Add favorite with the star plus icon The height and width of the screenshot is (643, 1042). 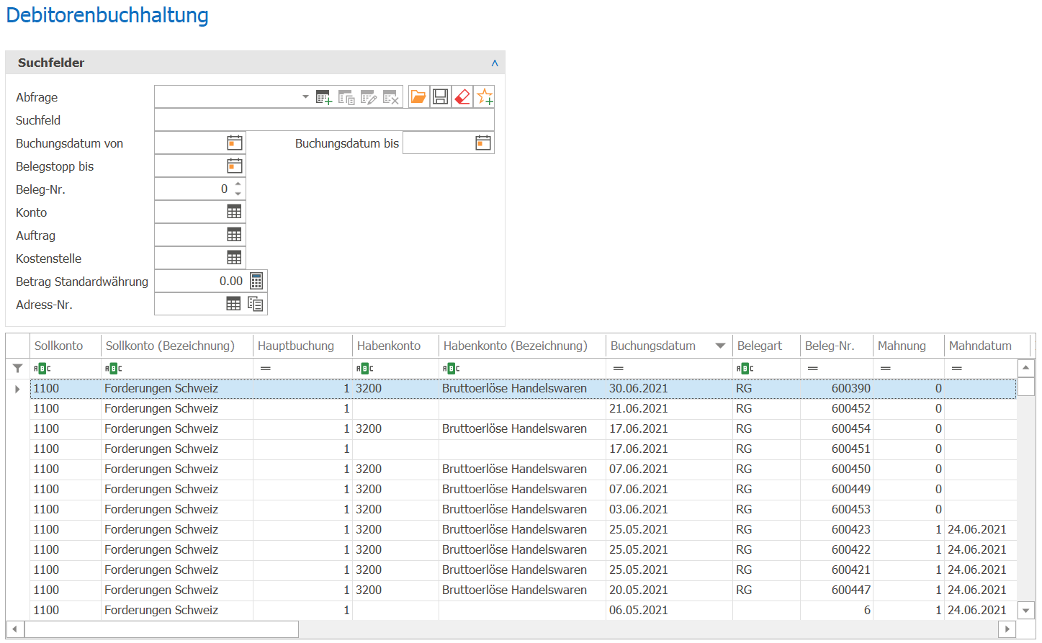point(485,96)
